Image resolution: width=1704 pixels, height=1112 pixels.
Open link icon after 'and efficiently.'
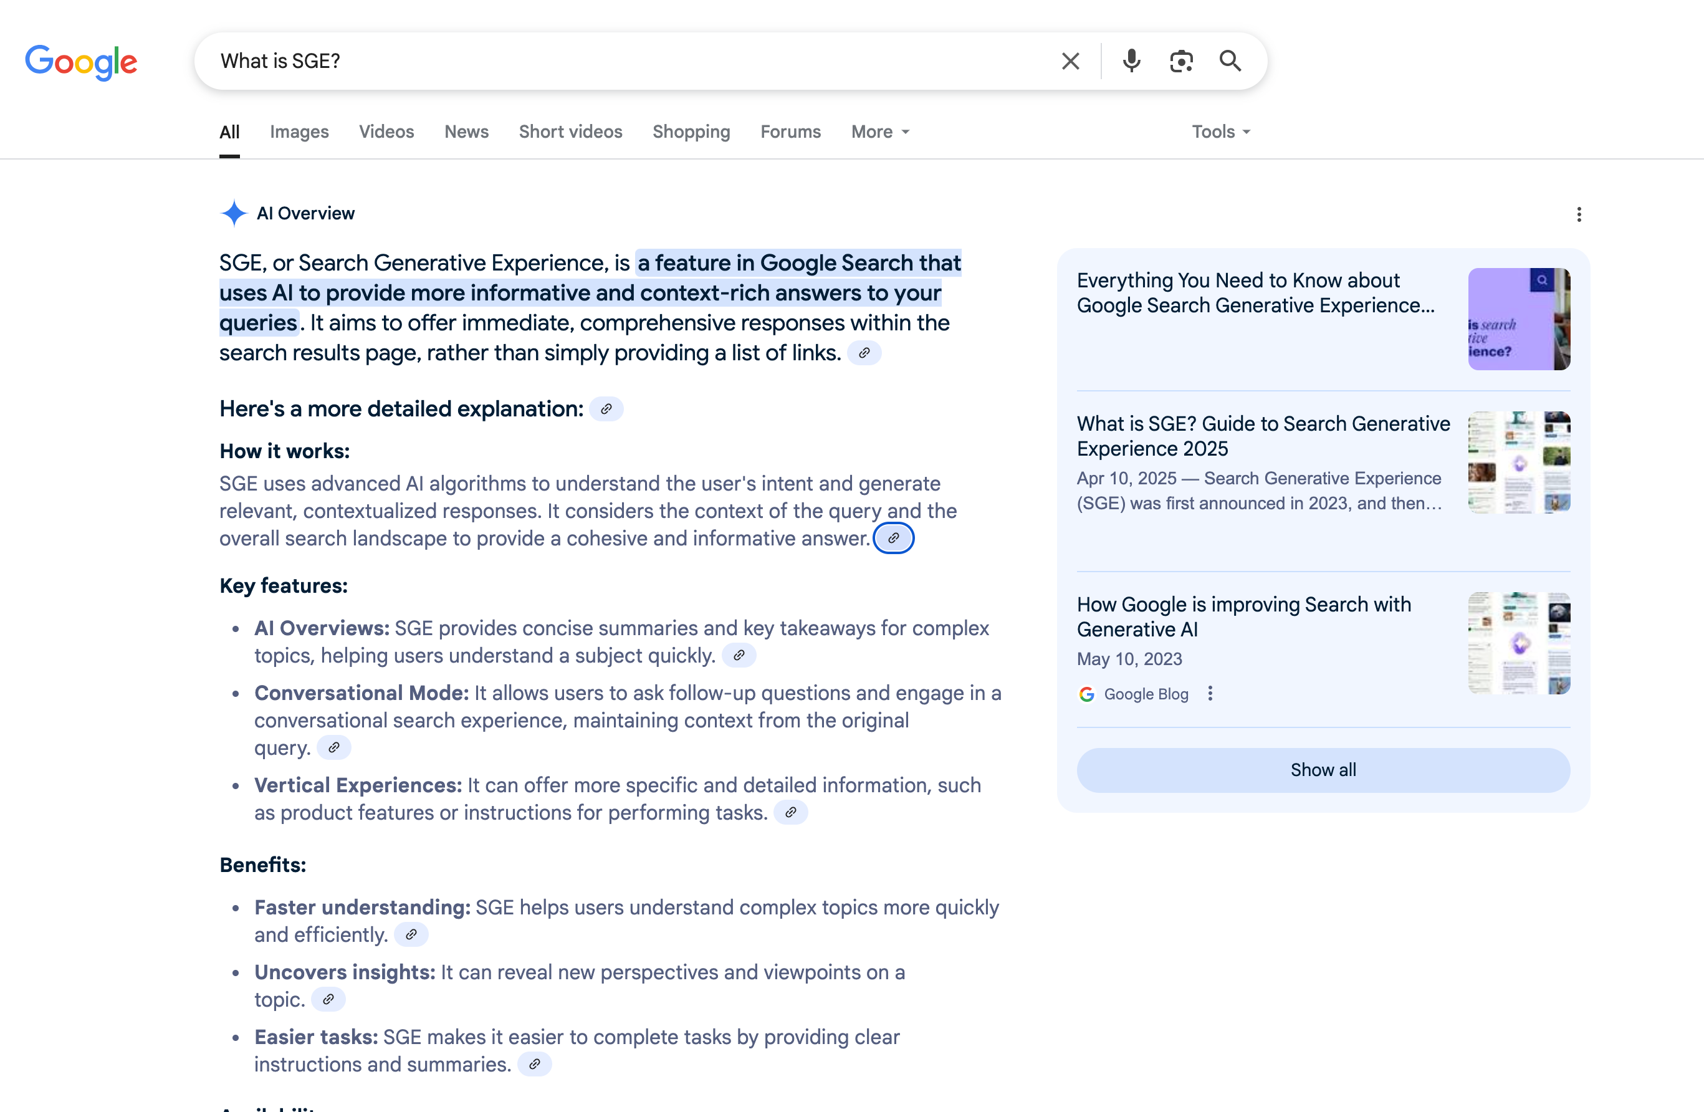pos(411,934)
